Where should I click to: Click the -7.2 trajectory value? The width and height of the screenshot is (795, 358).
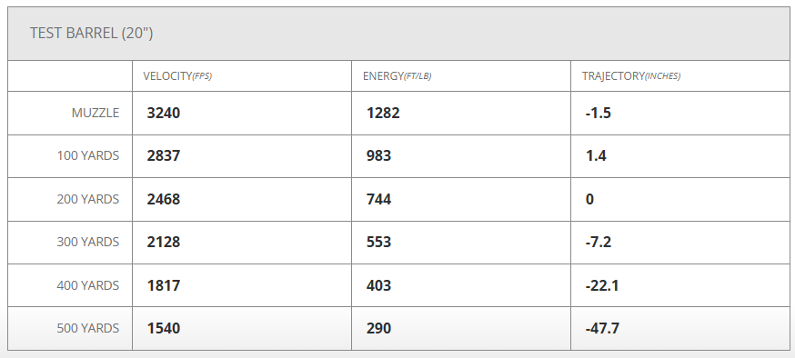[598, 242]
